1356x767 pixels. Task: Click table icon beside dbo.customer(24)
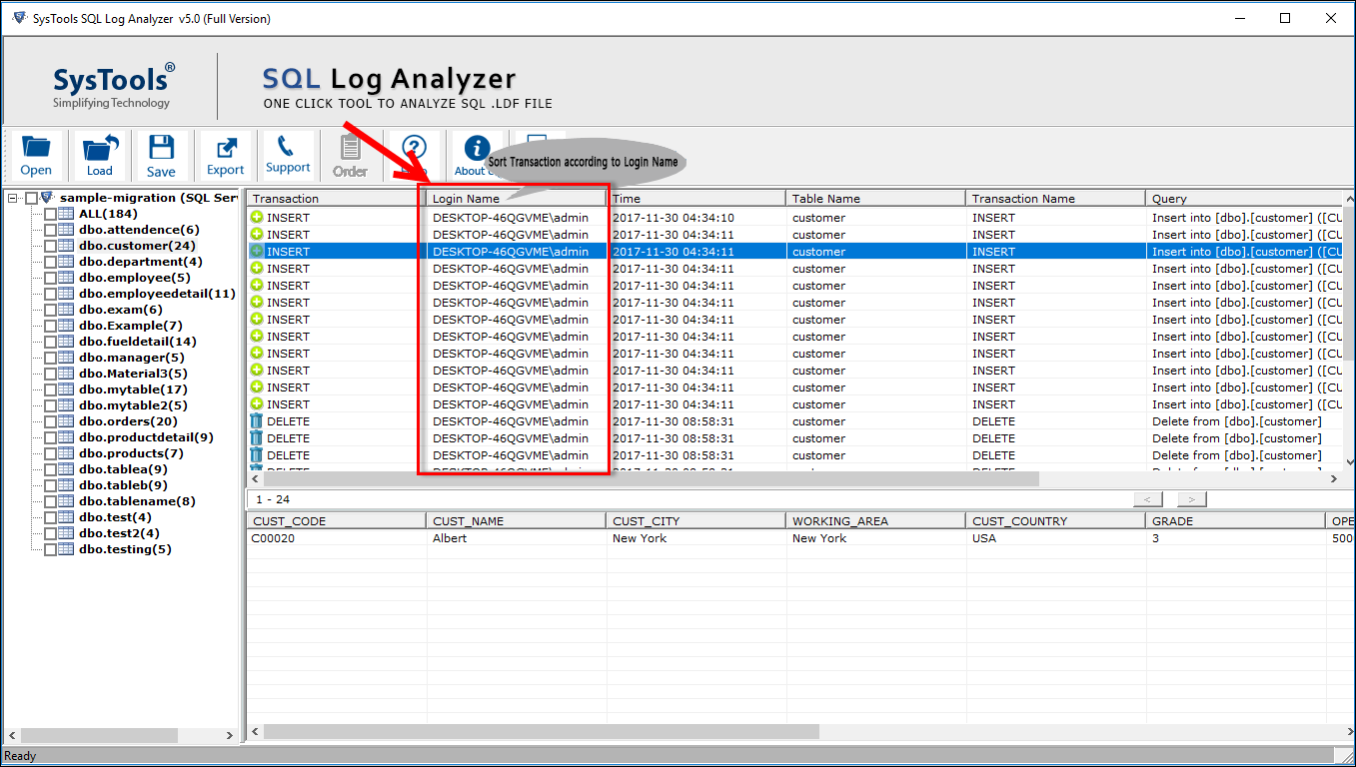(67, 246)
